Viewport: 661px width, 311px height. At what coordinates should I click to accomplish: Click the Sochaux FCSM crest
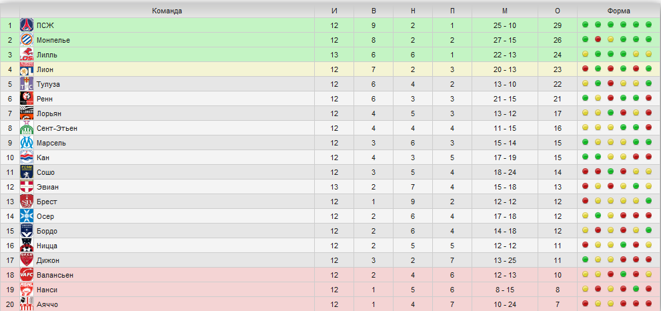click(x=27, y=172)
